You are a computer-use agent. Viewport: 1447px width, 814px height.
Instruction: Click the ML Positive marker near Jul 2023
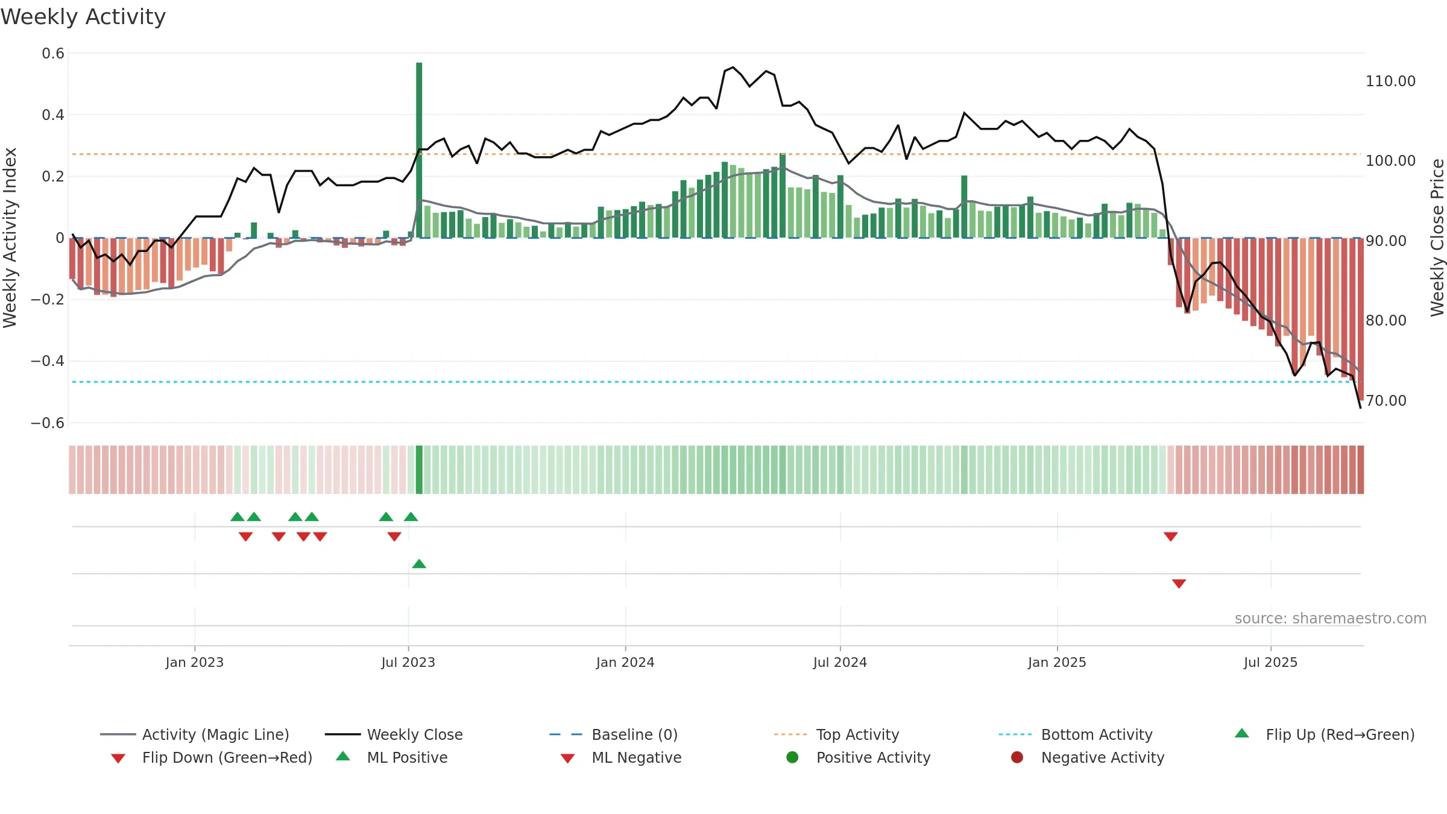click(419, 564)
